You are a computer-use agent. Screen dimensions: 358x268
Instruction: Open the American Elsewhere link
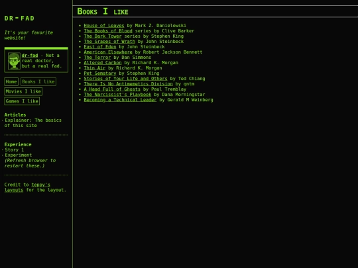click(x=108, y=52)
